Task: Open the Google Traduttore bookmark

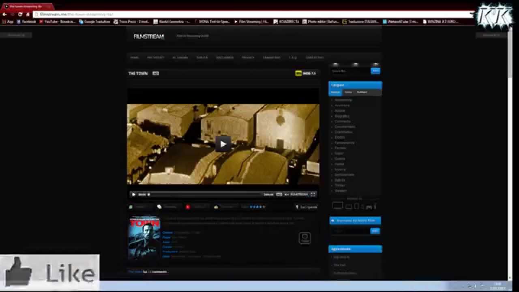Action: 94,21
